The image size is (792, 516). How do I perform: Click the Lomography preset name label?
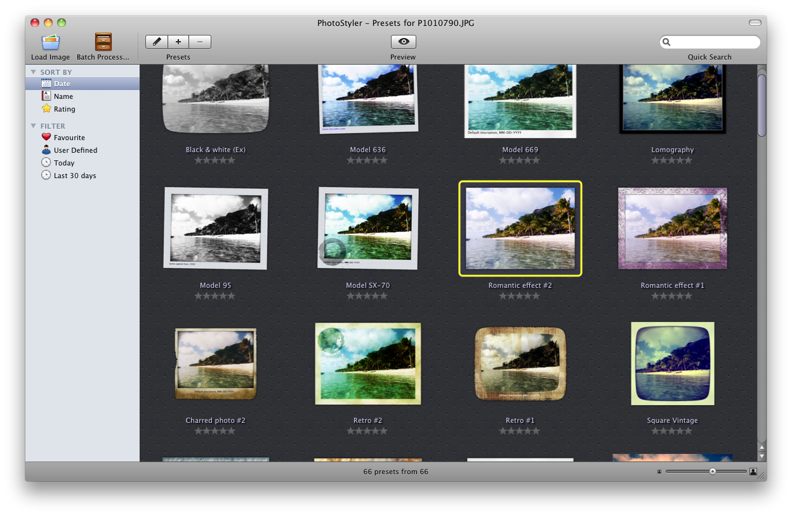pos(673,150)
